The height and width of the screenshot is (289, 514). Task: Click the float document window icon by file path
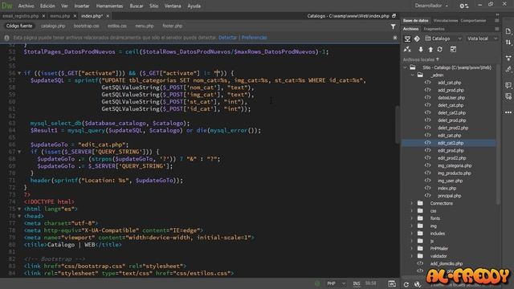click(394, 16)
